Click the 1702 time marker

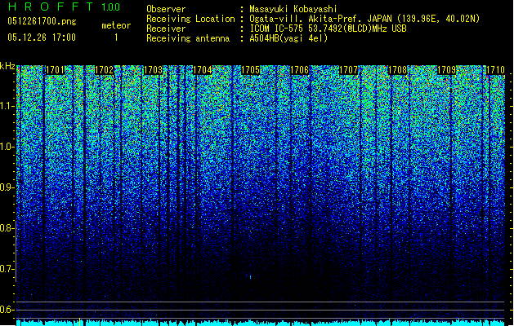[104, 70]
